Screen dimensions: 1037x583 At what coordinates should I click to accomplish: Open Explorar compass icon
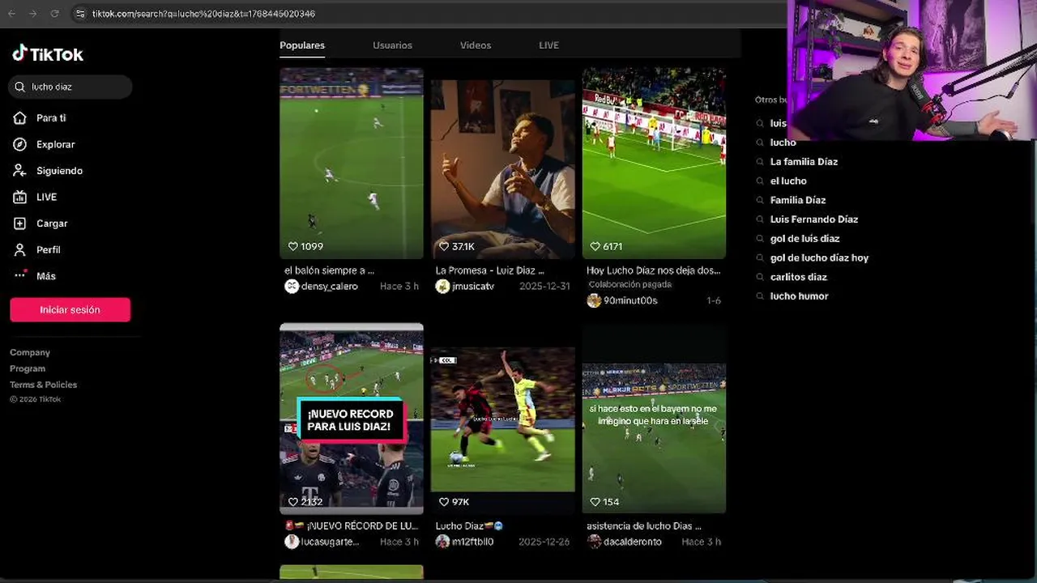click(x=20, y=144)
